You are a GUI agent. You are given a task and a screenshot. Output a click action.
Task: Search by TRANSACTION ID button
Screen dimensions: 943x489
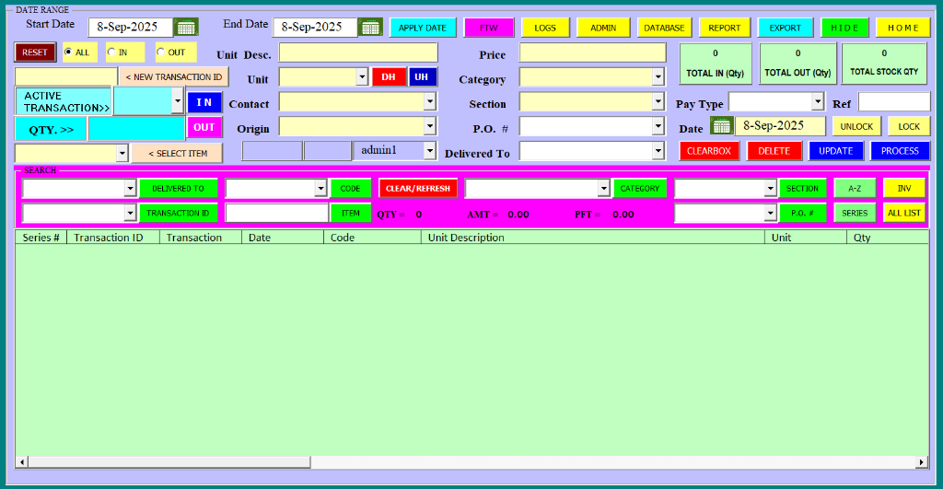pyautogui.click(x=178, y=213)
